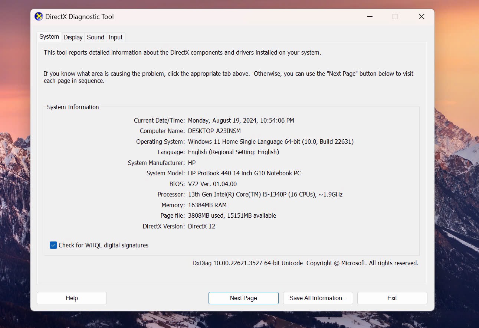The height and width of the screenshot is (328, 479).
Task: Minimize the DirectX Diagnostic Tool window
Action: (370, 17)
